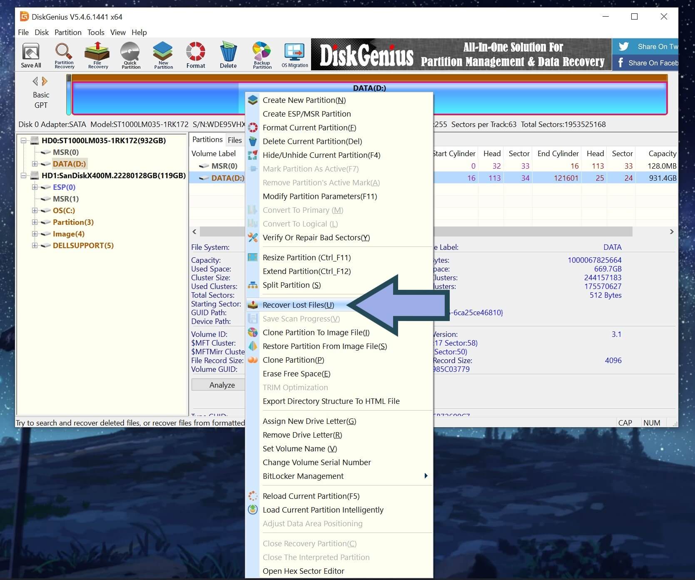
Task: Open the File menu
Action: pyautogui.click(x=23, y=32)
